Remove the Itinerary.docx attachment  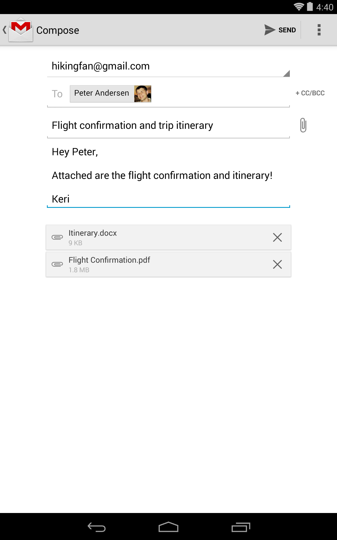277,237
